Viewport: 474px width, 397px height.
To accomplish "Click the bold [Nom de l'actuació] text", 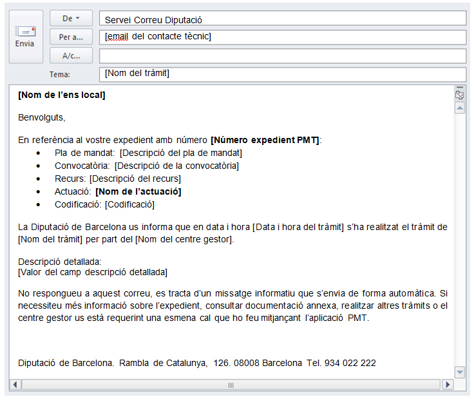I will point(138,192).
